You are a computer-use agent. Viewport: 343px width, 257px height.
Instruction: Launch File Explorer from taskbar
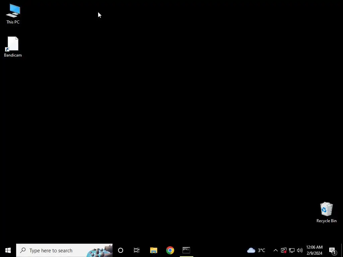153,250
